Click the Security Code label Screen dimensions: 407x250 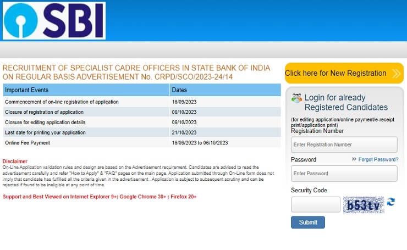coord(309,190)
